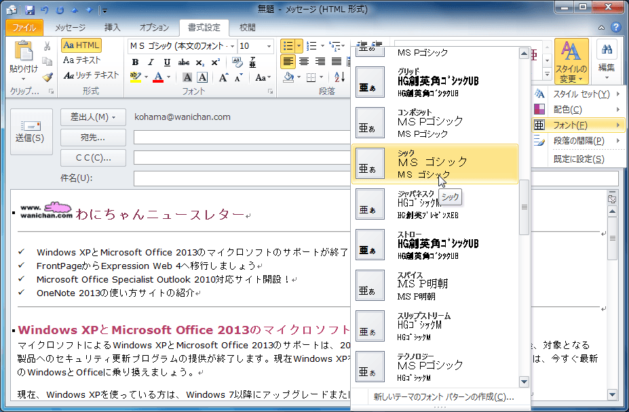Apply the yellow text highlight color
The width and height of the screenshot is (629, 412).
pos(135,77)
